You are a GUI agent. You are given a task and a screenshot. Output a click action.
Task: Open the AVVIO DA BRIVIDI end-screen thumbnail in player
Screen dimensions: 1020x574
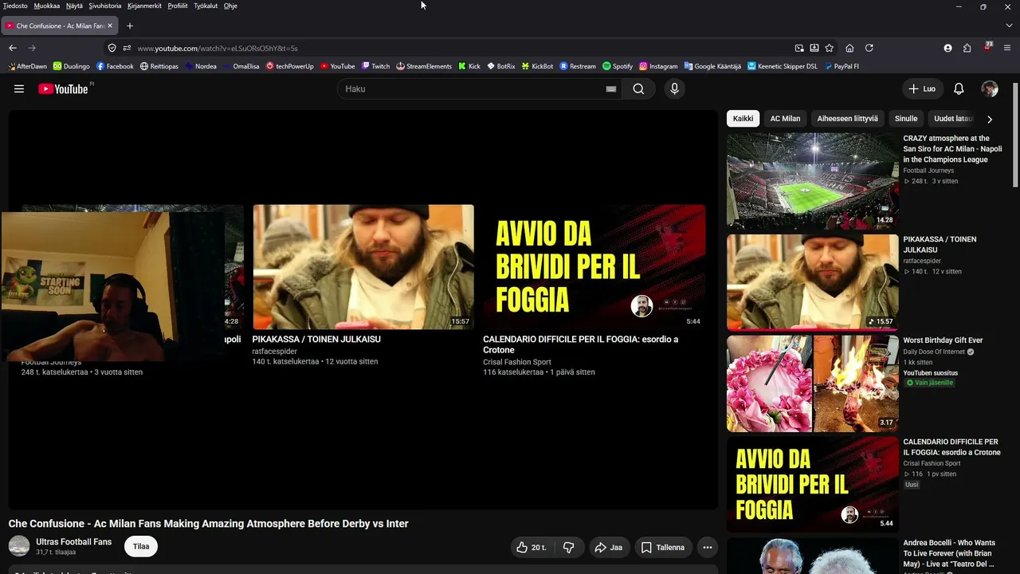(594, 267)
